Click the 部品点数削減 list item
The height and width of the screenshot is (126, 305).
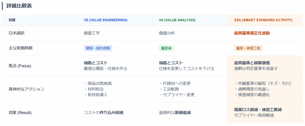[x=98, y=83]
